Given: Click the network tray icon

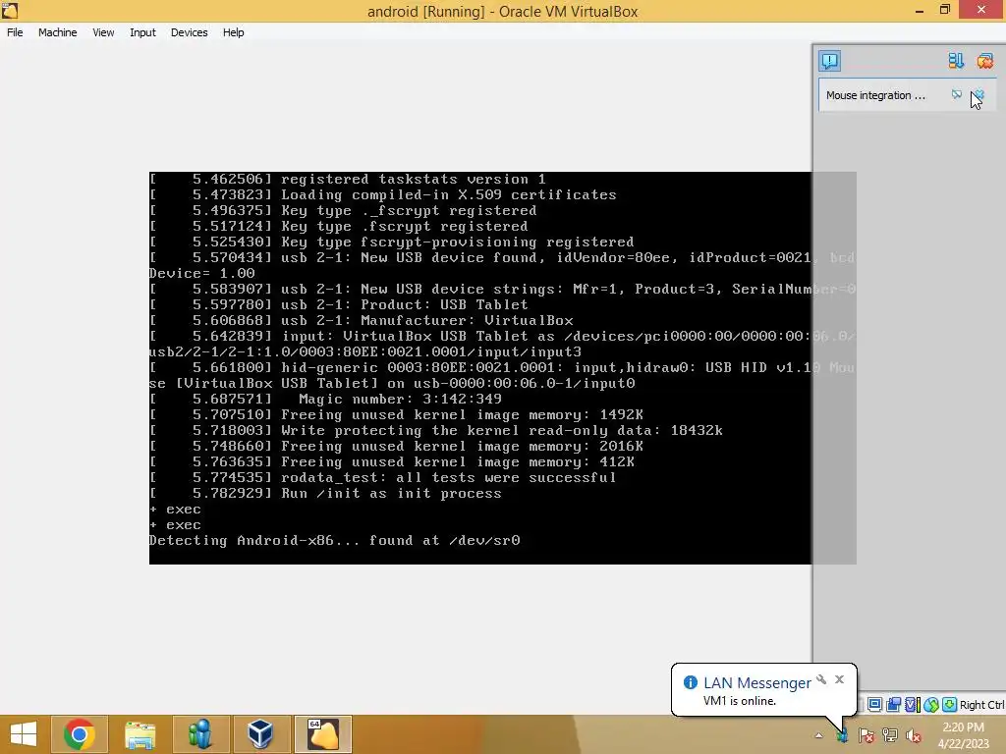Looking at the screenshot, I should click(x=890, y=735).
